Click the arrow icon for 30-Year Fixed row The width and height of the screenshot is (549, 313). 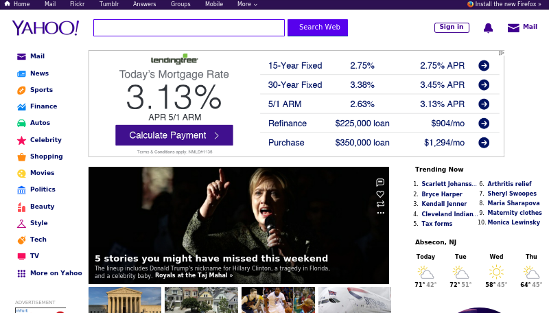(484, 84)
